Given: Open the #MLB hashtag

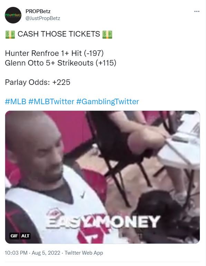Looking at the screenshot, I should click(16, 102).
